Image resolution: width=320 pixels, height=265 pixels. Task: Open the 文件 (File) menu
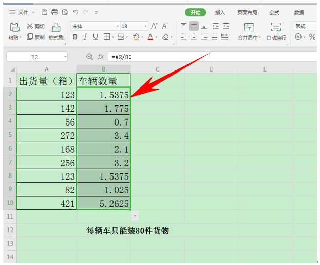(x=22, y=12)
